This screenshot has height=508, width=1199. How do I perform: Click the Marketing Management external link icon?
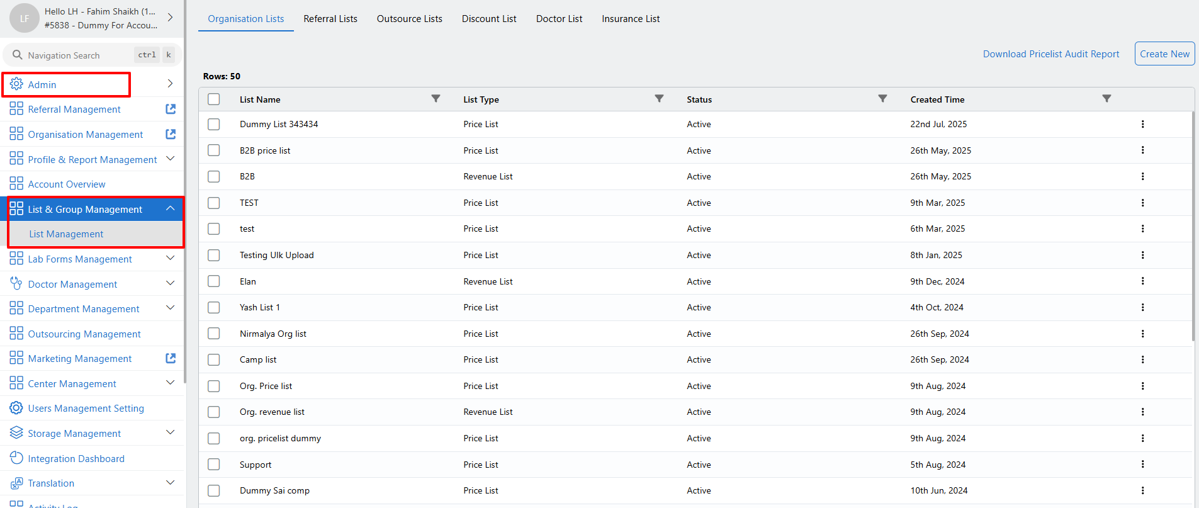171,358
